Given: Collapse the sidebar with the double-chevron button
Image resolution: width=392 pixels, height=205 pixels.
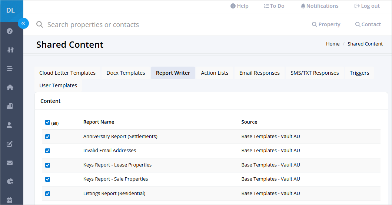Looking at the screenshot, I should pos(23,23).
